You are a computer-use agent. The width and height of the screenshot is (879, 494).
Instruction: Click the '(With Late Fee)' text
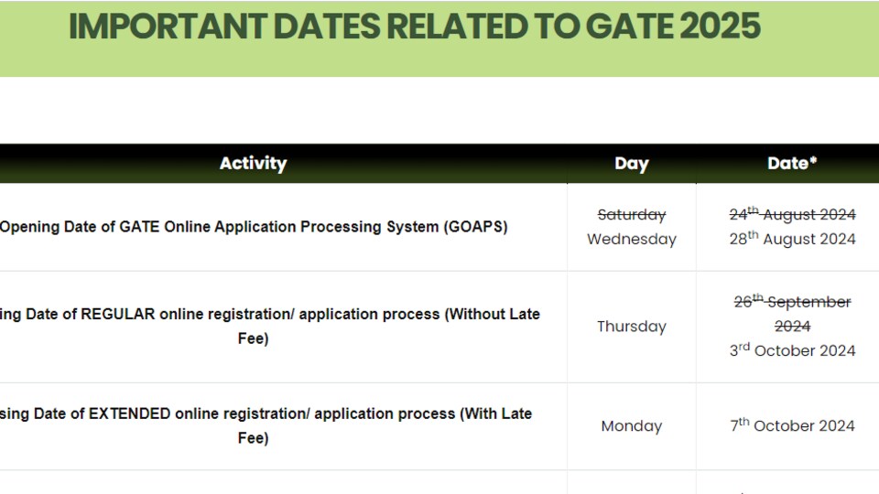point(385,425)
